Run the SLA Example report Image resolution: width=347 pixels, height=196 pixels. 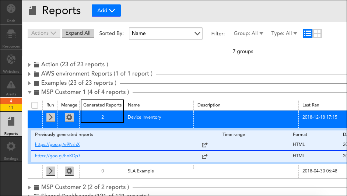[x=51, y=171]
